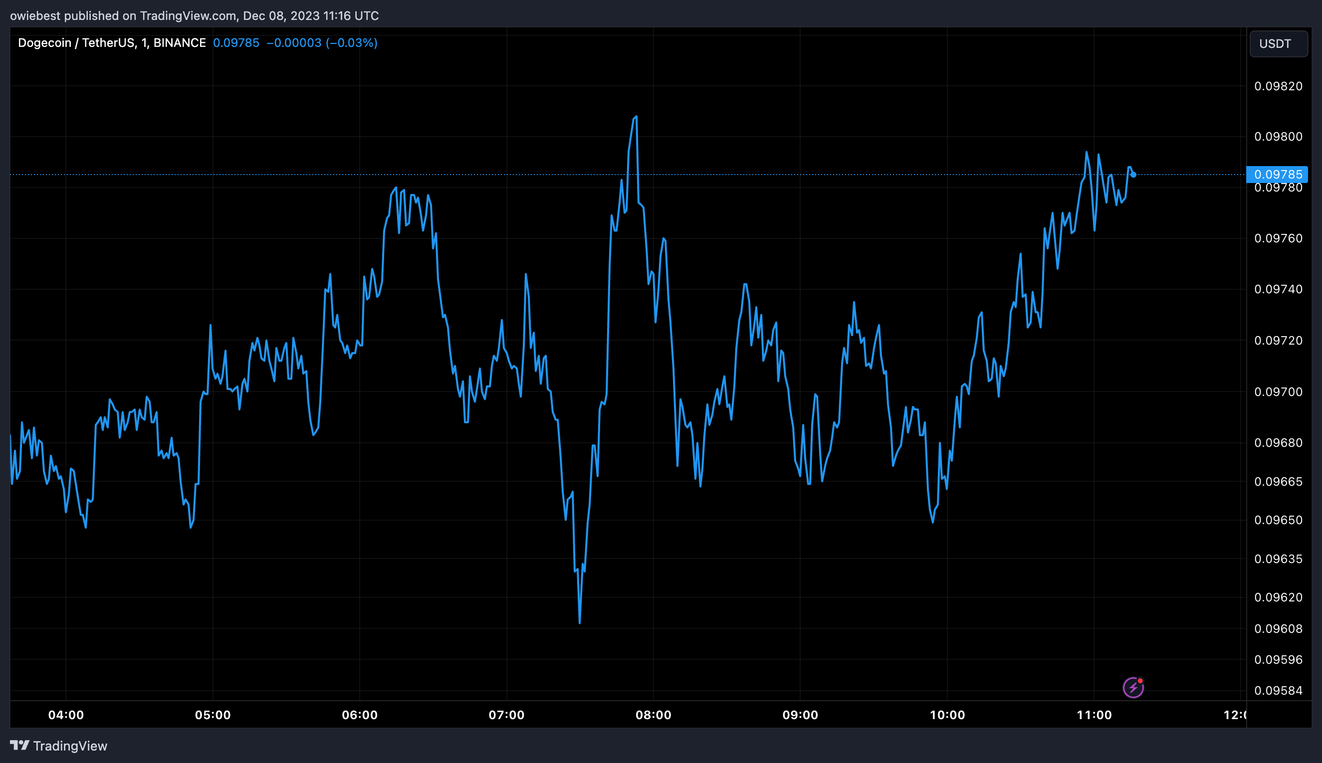Click the 0.09635 price axis label
Screen dimensions: 1322x763
coord(1278,559)
